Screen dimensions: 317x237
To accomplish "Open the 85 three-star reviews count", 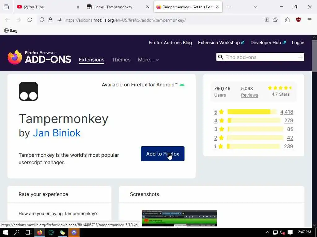I will pos(290,129).
